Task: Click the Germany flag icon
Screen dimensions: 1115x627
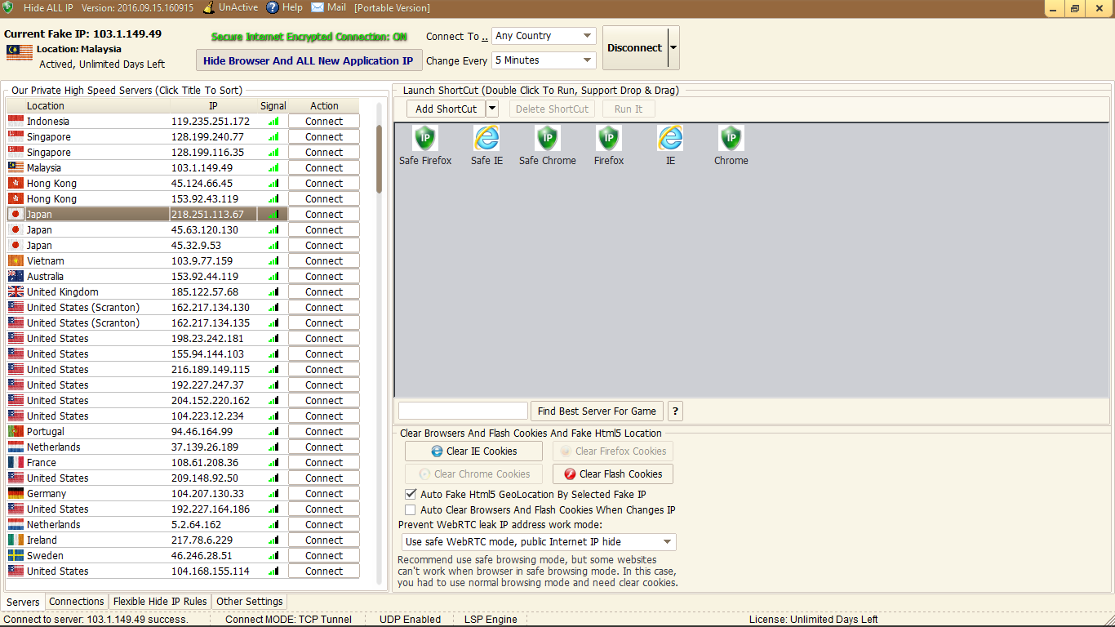Action: point(16,493)
